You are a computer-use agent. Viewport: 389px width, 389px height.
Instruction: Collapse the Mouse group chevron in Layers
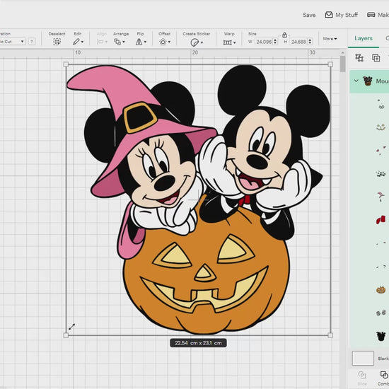pyautogui.click(x=356, y=81)
